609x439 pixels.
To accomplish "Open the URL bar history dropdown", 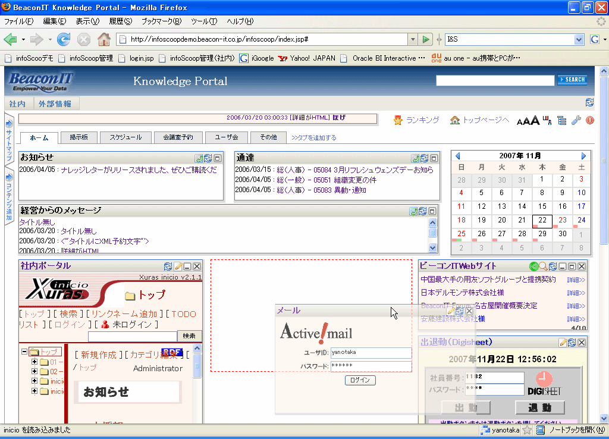I will (413, 39).
